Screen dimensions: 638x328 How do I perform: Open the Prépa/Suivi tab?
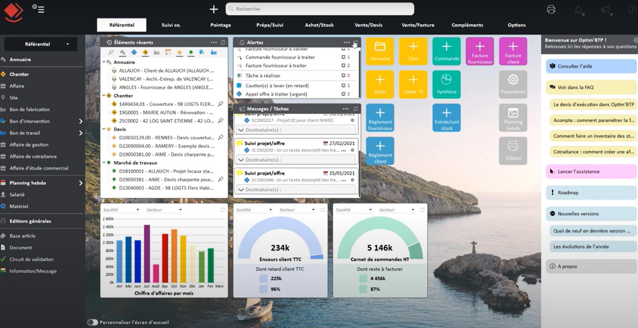click(270, 25)
